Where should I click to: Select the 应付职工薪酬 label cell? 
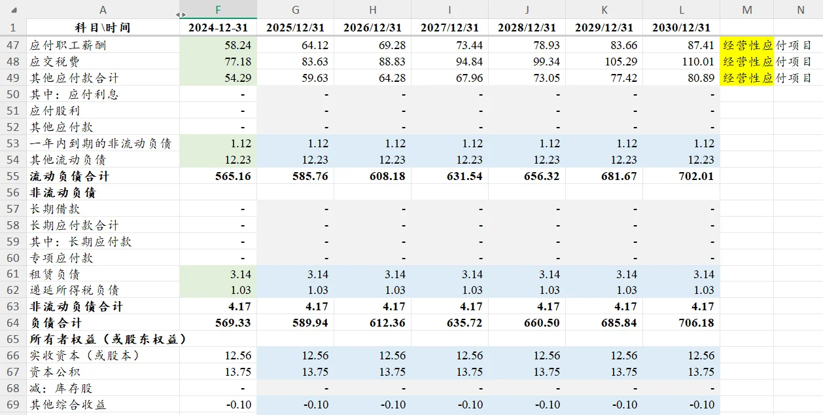[103, 45]
